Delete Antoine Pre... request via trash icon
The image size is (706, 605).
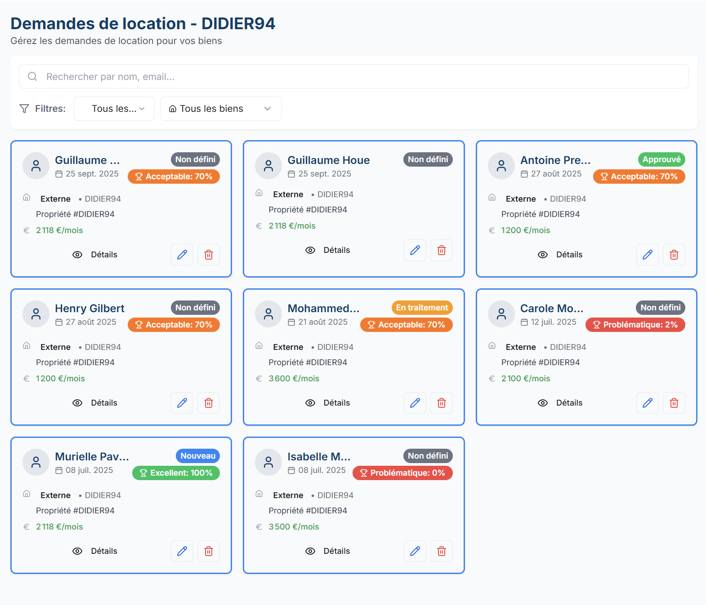(x=674, y=255)
